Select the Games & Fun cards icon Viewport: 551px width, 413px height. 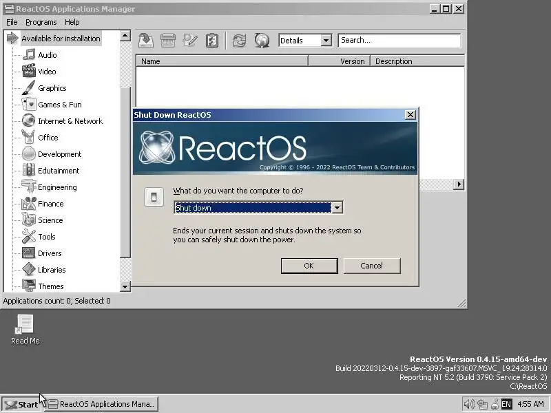click(29, 105)
